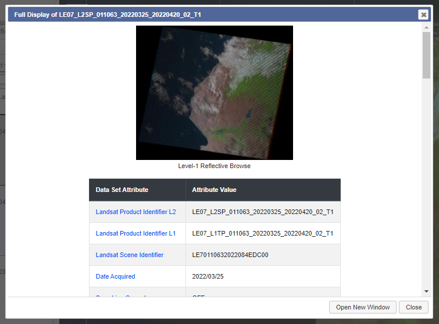Click the Attribute Value column header

[x=263, y=190]
